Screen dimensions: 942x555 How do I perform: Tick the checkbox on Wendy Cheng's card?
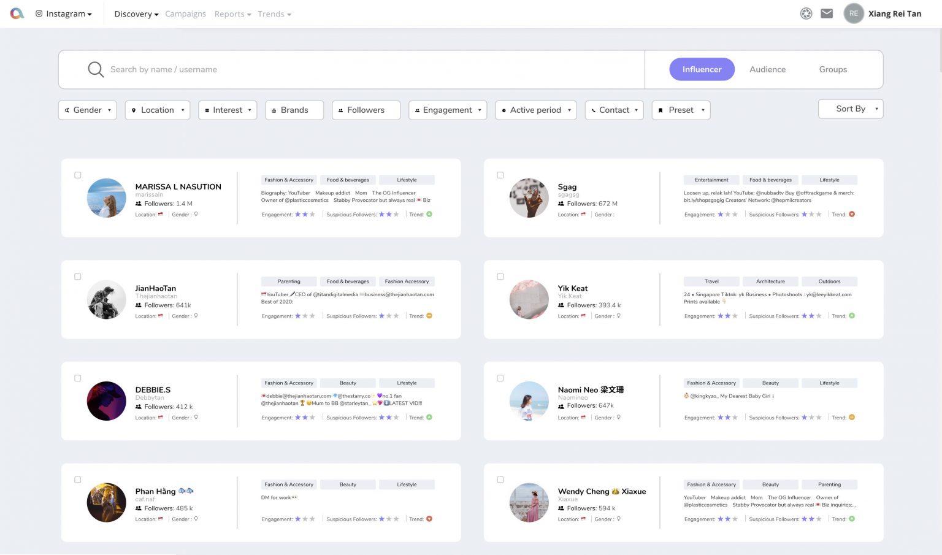point(500,480)
